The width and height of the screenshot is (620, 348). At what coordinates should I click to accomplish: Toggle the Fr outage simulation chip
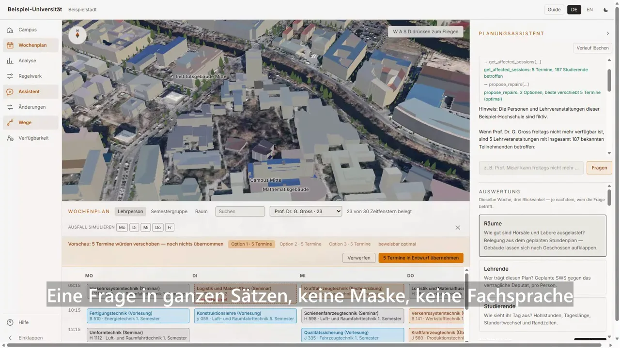170,228
